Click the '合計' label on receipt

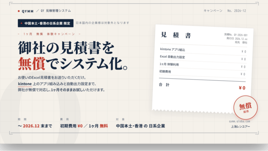tap(164, 85)
